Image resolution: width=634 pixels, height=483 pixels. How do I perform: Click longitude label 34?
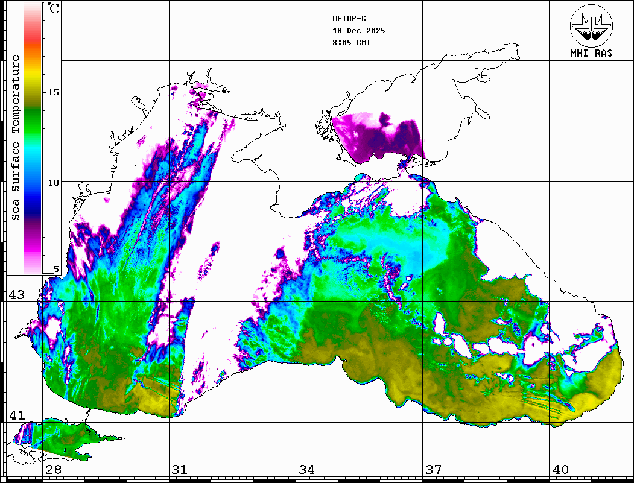(x=306, y=470)
